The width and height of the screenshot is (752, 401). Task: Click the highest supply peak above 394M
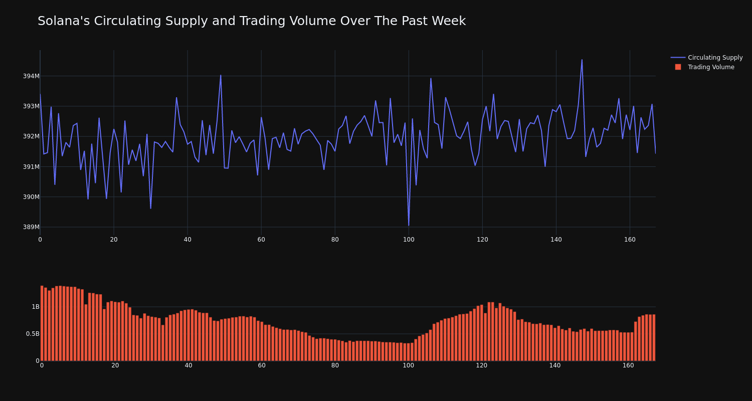tap(582, 60)
